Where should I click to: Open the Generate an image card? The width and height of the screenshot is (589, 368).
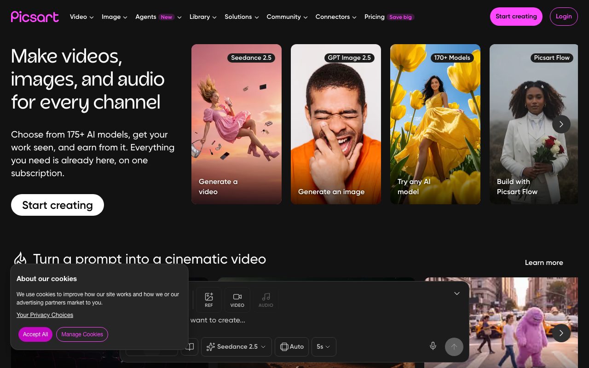pos(336,124)
